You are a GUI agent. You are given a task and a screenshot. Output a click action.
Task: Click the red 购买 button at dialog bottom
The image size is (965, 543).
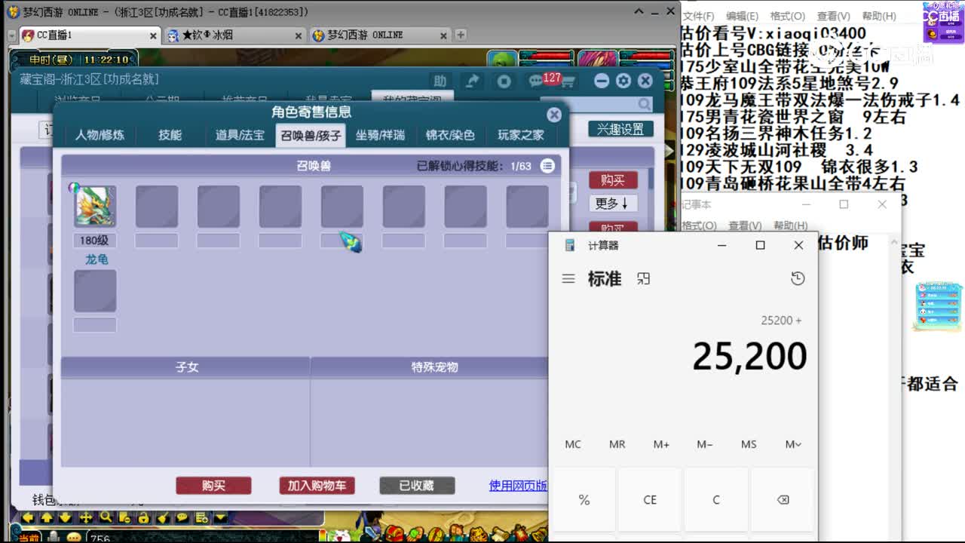pyautogui.click(x=213, y=486)
